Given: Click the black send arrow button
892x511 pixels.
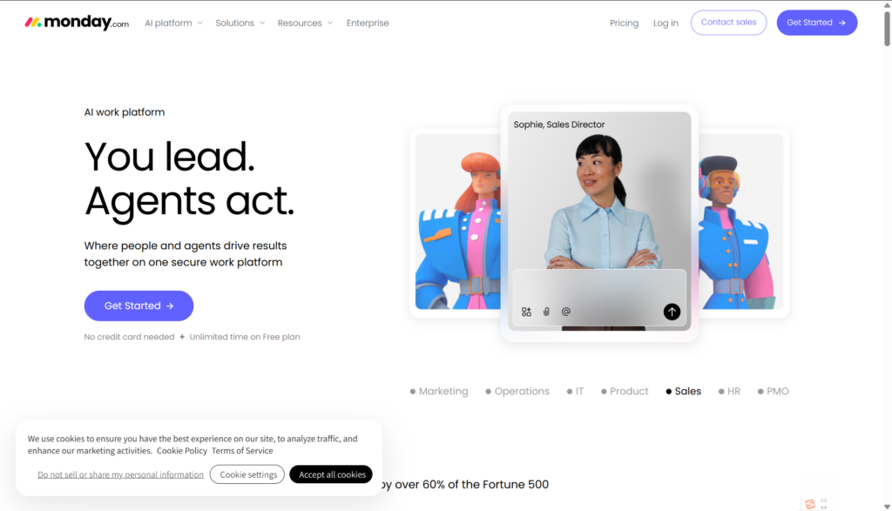Looking at the screenshot, I should [672, 312].
